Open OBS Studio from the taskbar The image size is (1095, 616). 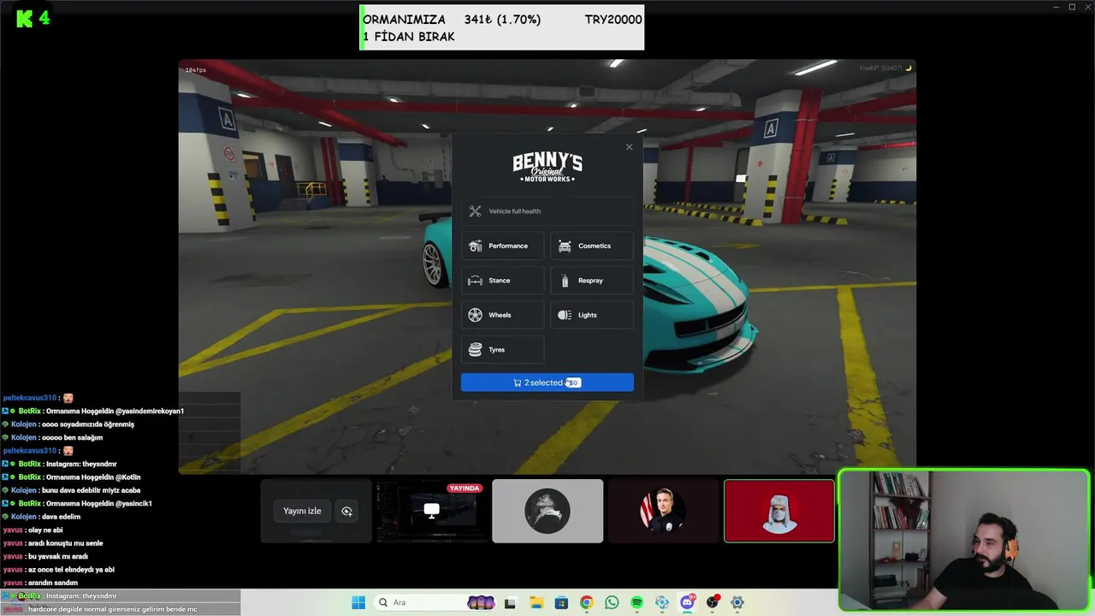click(x=713, y=602)
